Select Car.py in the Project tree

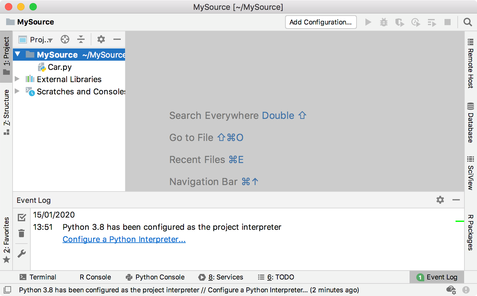coord(60,67)
